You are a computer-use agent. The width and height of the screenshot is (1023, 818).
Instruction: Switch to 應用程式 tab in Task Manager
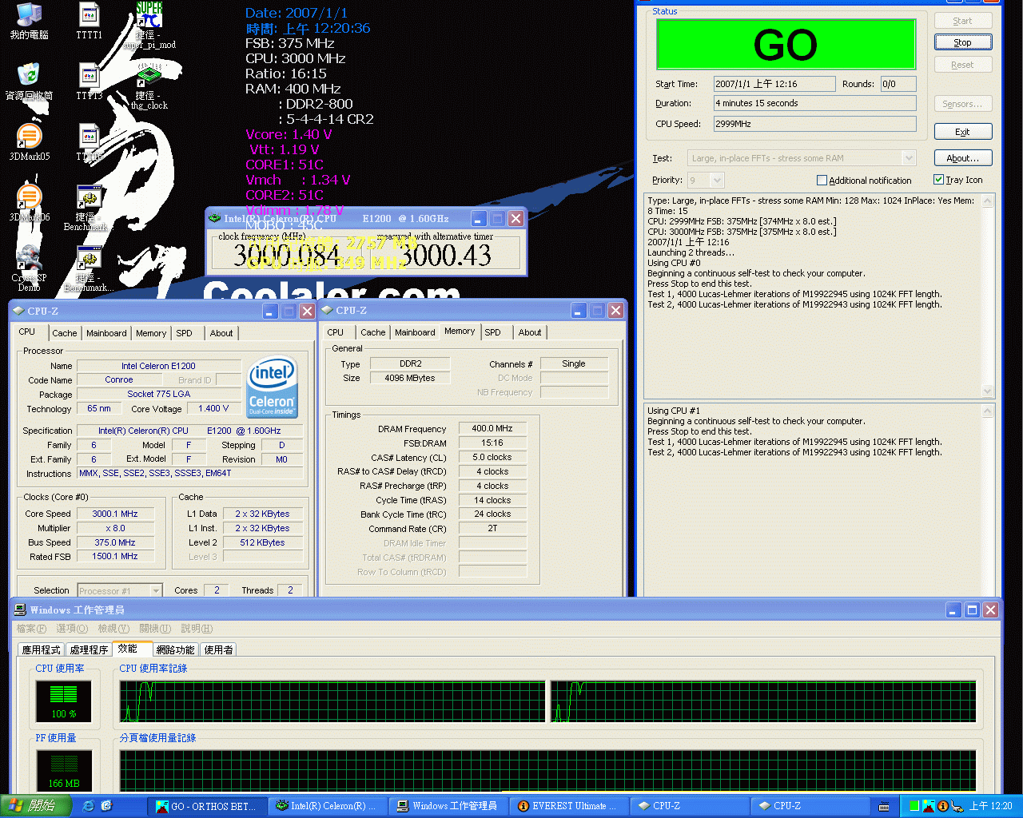41,649
